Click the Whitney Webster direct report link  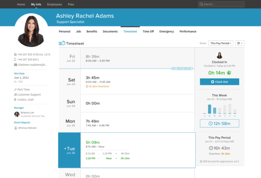[x=27, y=128]
